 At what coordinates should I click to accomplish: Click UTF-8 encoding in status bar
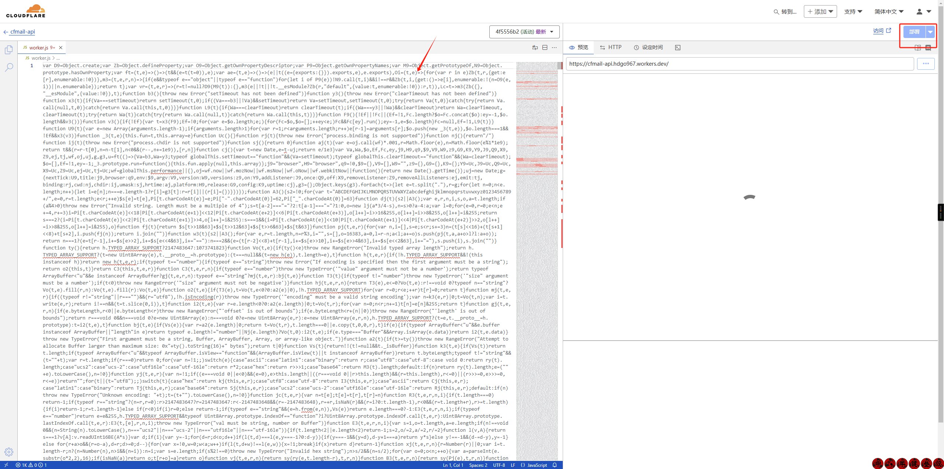pos(499,465)
